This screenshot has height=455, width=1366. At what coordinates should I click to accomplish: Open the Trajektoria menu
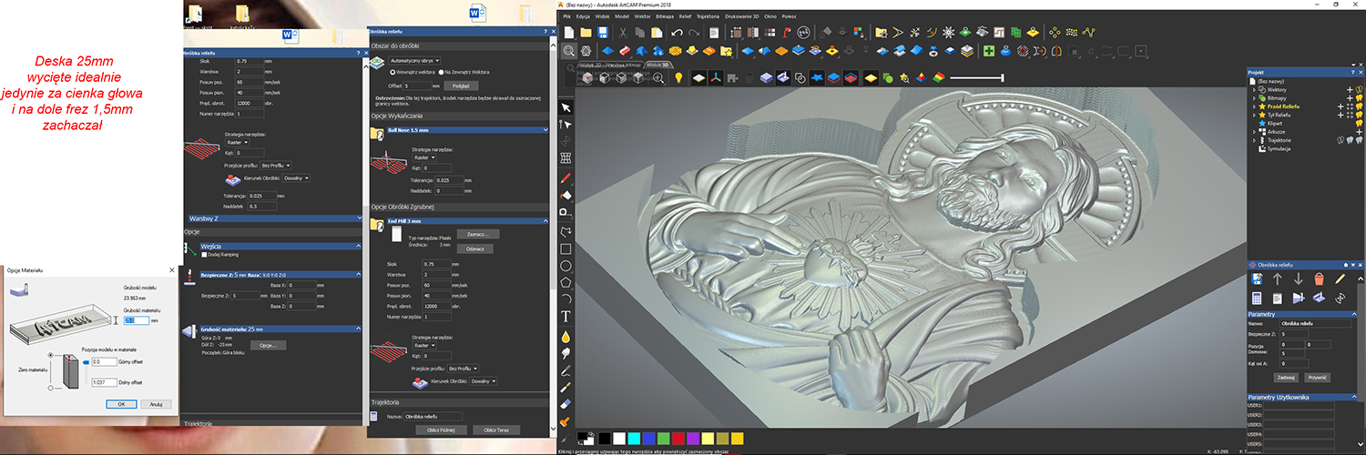point(708,16)
